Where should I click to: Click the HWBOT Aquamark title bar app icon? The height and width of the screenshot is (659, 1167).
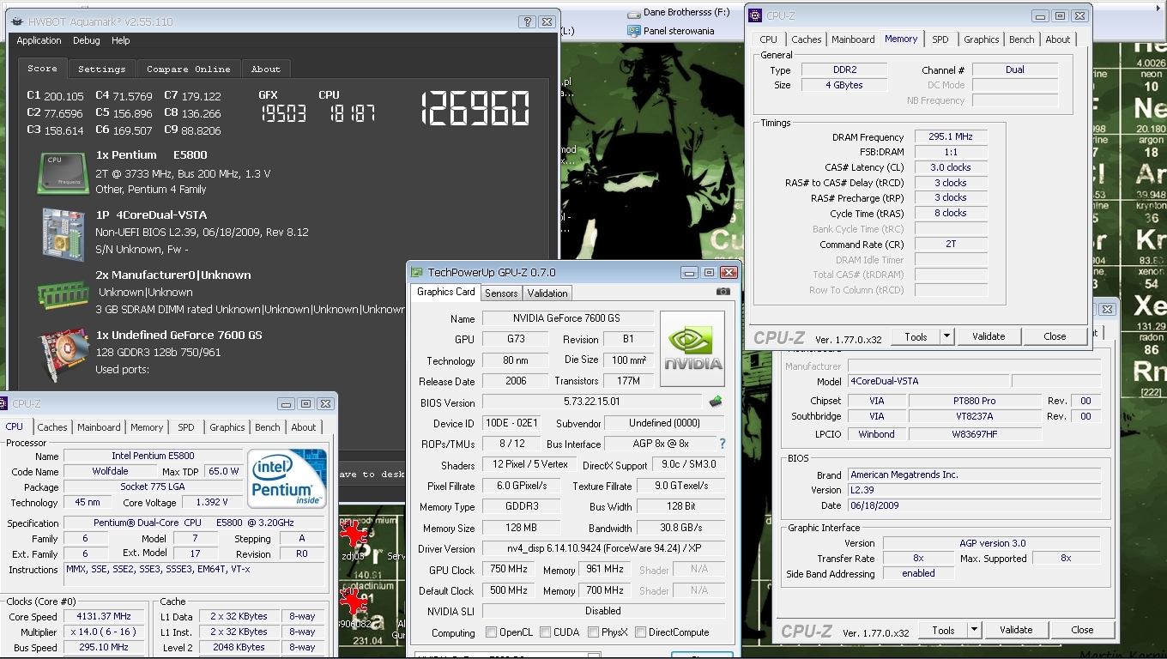click(17, 22)
